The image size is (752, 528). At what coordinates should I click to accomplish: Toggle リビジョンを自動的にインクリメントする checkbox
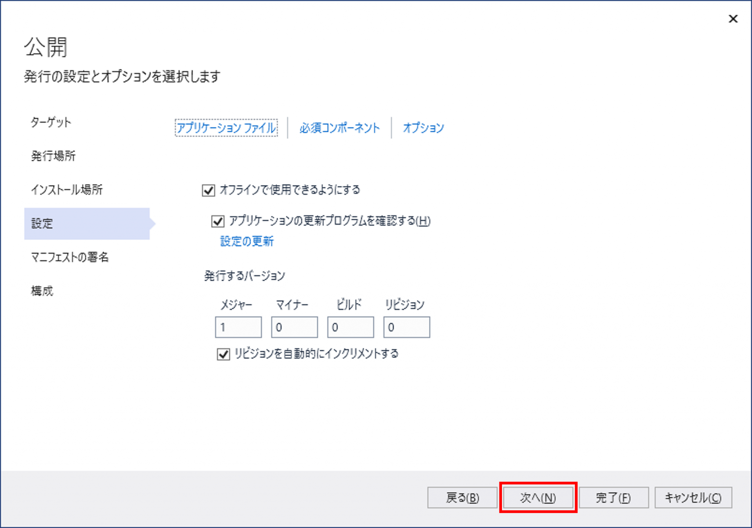click(x=223, y=353)
